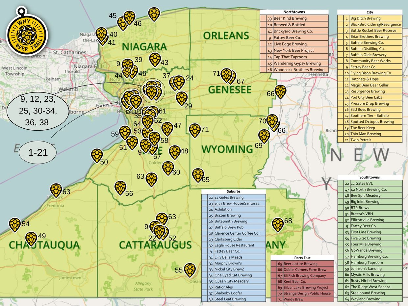Open the hop pin labeled 60
Image resolution: width=408 pixels, height=306 pixels.
[168, 168]
